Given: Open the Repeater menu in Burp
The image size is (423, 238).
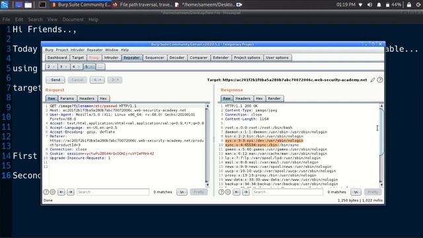Looking at the screenshot, I should [x=95, y=50].
